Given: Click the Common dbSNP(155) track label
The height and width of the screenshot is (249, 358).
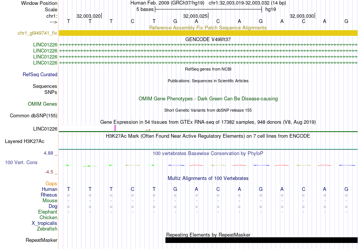Looking at the screenshot, I should tap(34, 116).
